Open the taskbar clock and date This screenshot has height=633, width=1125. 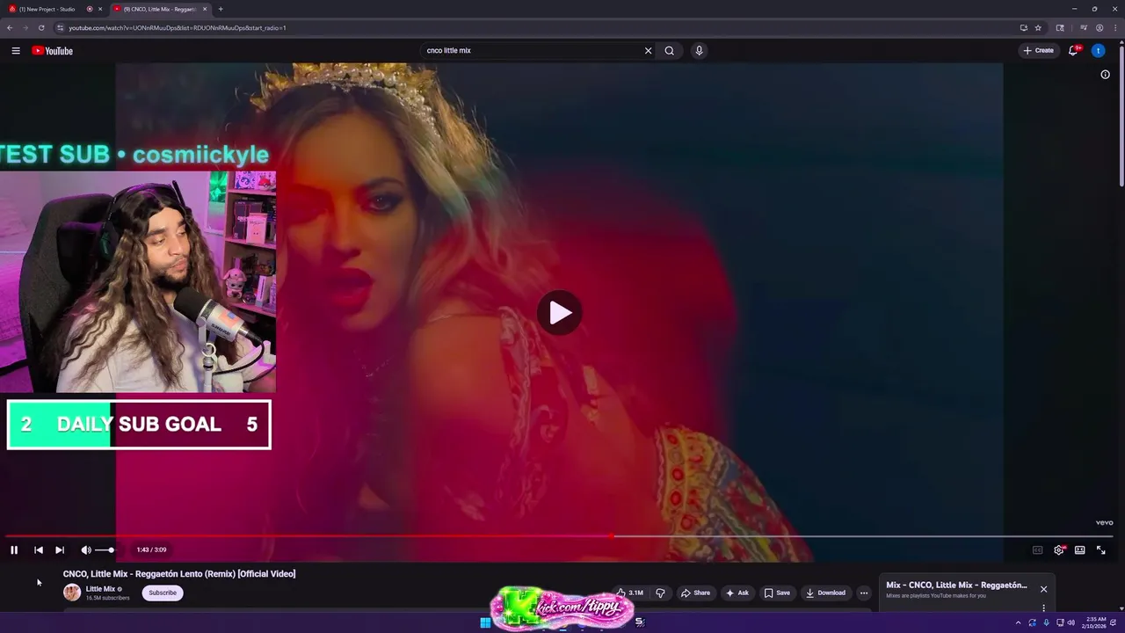click(x=1096, y=622)
